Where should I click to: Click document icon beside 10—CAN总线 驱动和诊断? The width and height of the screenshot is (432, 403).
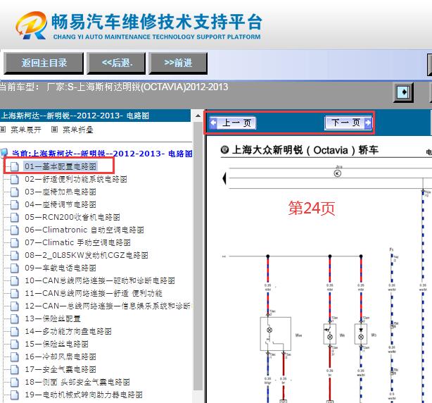coord(15,281)
